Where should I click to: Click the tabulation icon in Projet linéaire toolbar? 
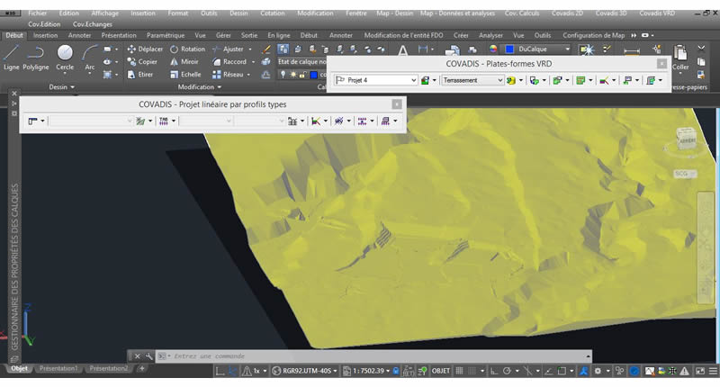click(x=164, y=121)
